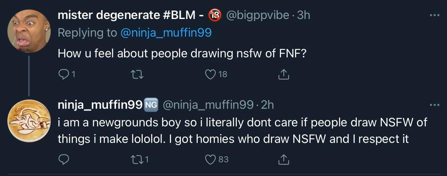This screenshot has width=447, height=176.
Task: Retweet ninja_muffin99's newgrounds reply
Action: click(x=136, y=159)
